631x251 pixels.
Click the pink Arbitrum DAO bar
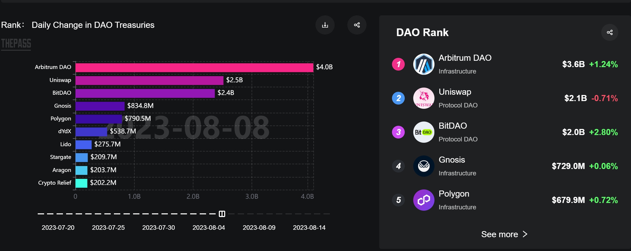point(194,67)
